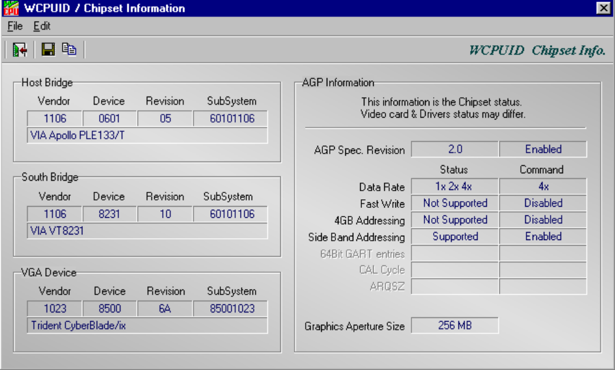Click Fast Write Disabled command field
This screenshot has width=615, height=370.
coord(543,203)
